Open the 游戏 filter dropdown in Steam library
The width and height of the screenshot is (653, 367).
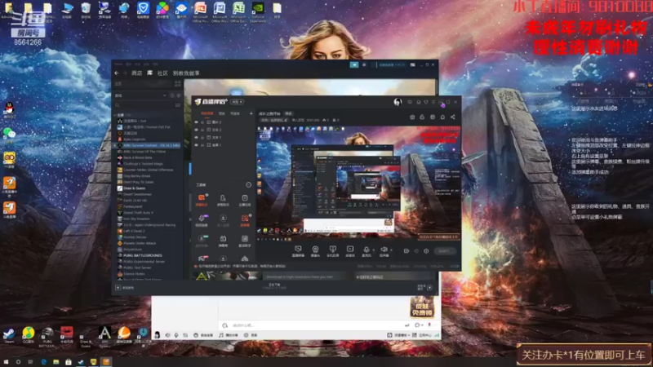pos(140,95)
